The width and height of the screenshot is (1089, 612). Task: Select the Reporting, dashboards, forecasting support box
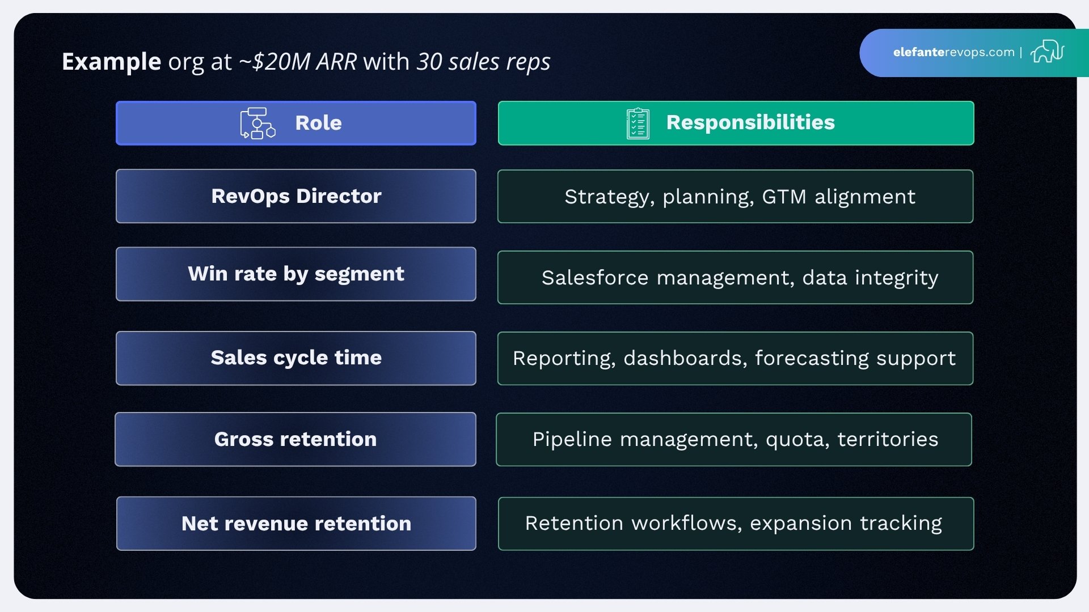click(735, 358)
